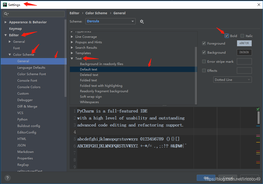Select Debugger color scheme page
This screenshot has width=263, height=184.
[x=25, y=100]
